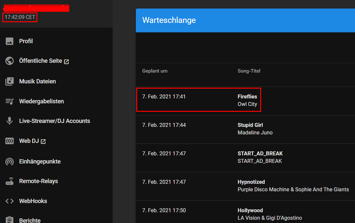
Task: Click the Musik Dateien library icon
Action: [10, 81]
